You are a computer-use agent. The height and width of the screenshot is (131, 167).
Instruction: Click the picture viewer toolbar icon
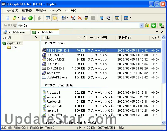click(117, 18)
